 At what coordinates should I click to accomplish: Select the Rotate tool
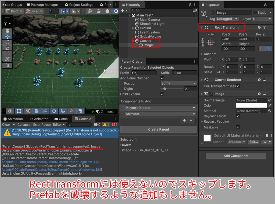click(x=7, y=42)
